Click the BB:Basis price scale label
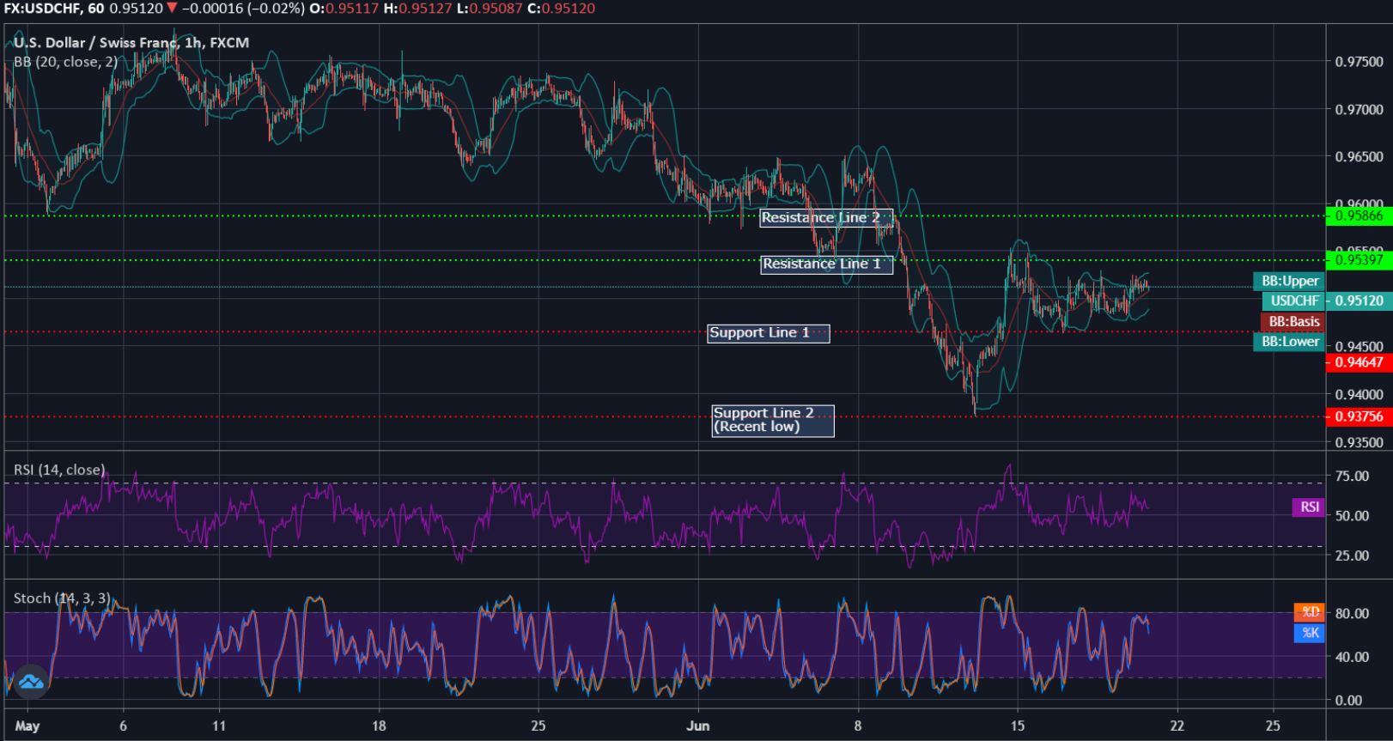This screenshot has width=1393, height=741. 1294,321
